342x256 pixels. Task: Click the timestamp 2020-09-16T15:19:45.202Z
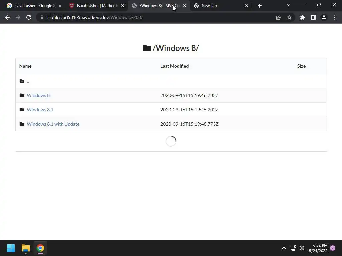click(189, 110)
